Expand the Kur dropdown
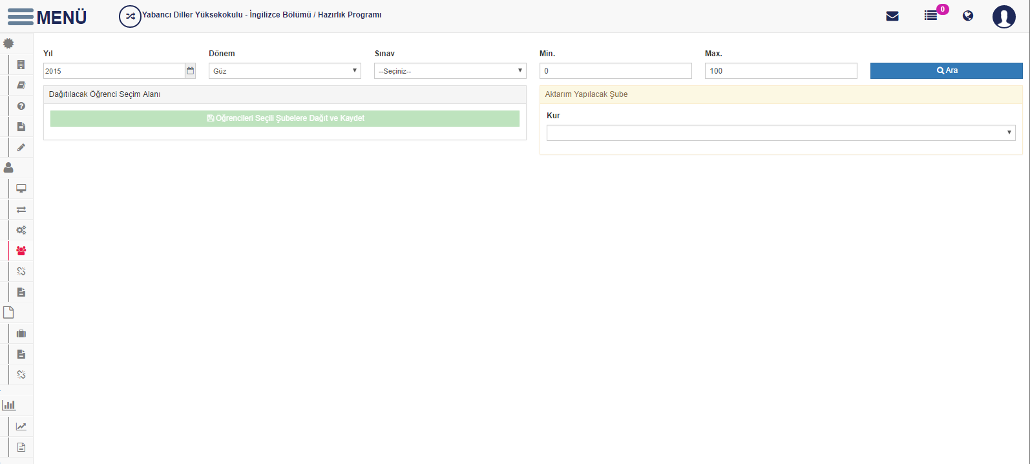The image size is (1030, 464). point(781,132)
